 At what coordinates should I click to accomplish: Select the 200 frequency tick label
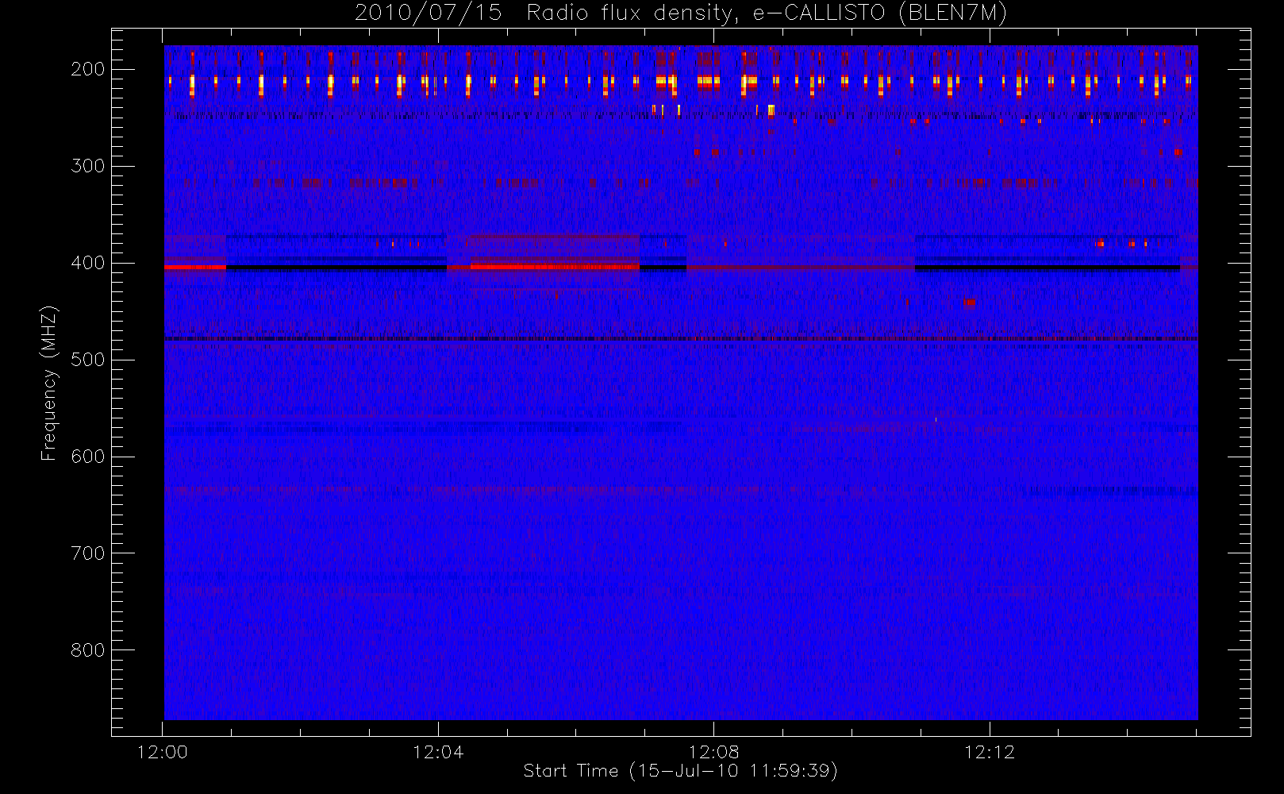pyautogui.click(x=88, y=69)
